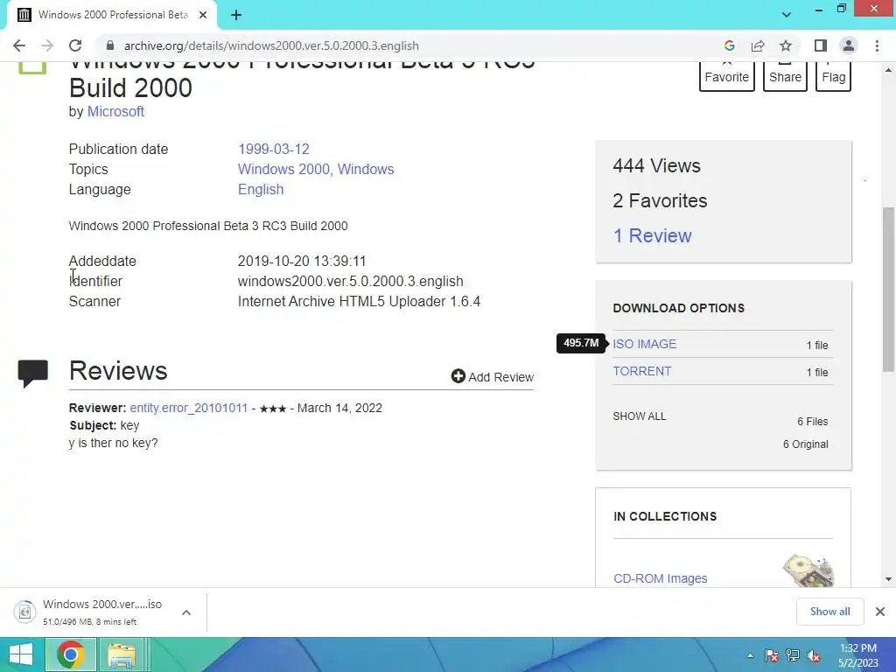The width and height of the screenshot is (896, 672).
Task: Click the review text 'y is ther no key?'
Action: coord(113,443)
